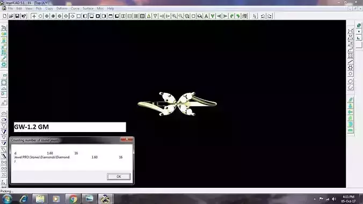Open the Surface menu
The image size is (363, 204).
click(x=88, y=9)
